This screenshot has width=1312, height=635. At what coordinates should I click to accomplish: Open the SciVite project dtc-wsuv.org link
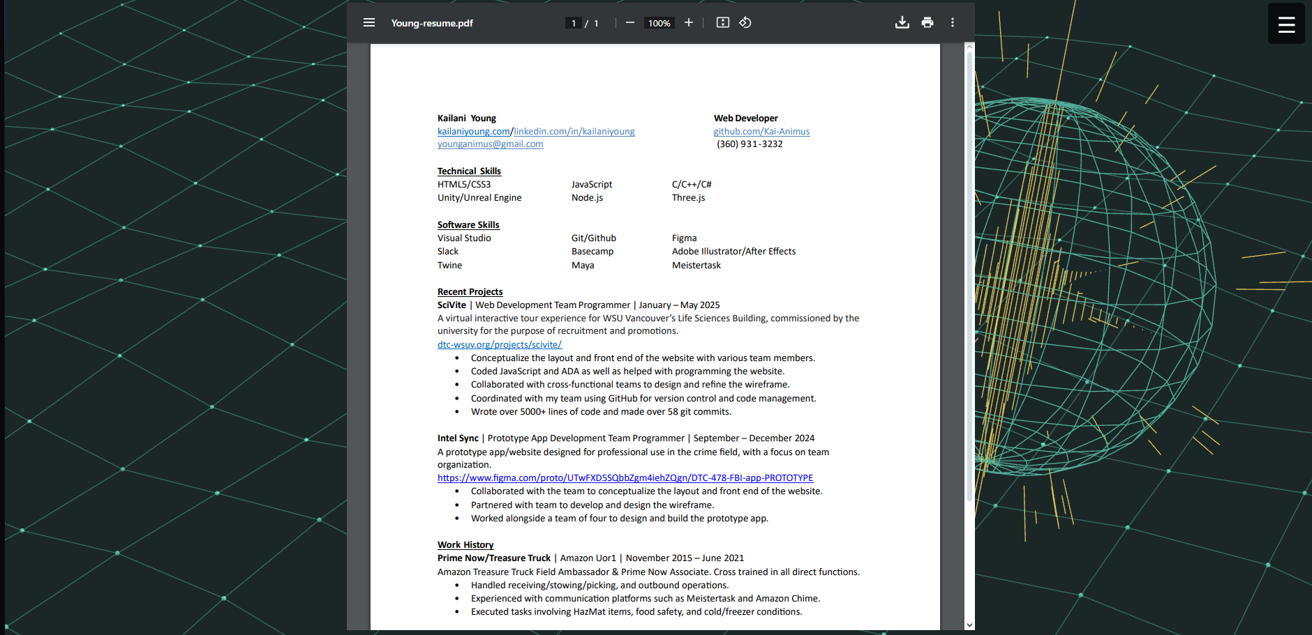(499, 344)
